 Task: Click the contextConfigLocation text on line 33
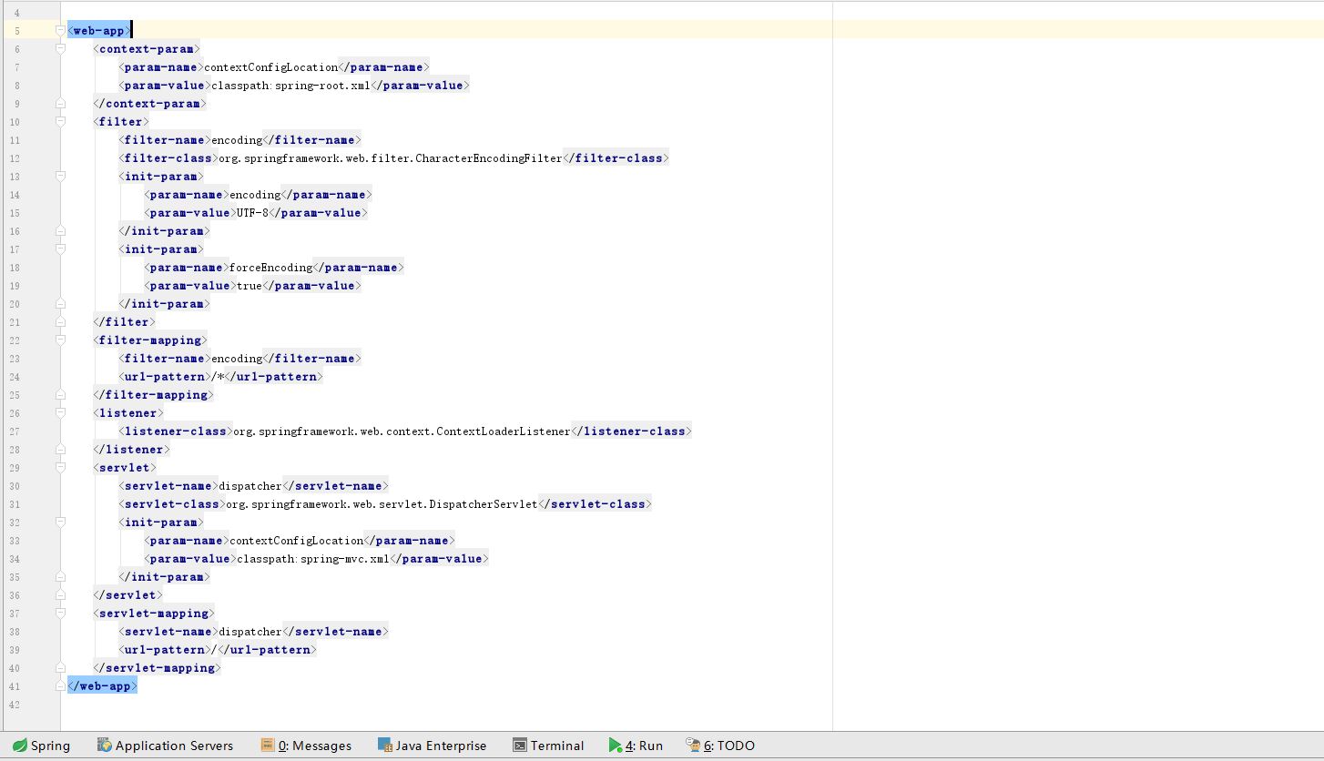click(x=297, y=541)
